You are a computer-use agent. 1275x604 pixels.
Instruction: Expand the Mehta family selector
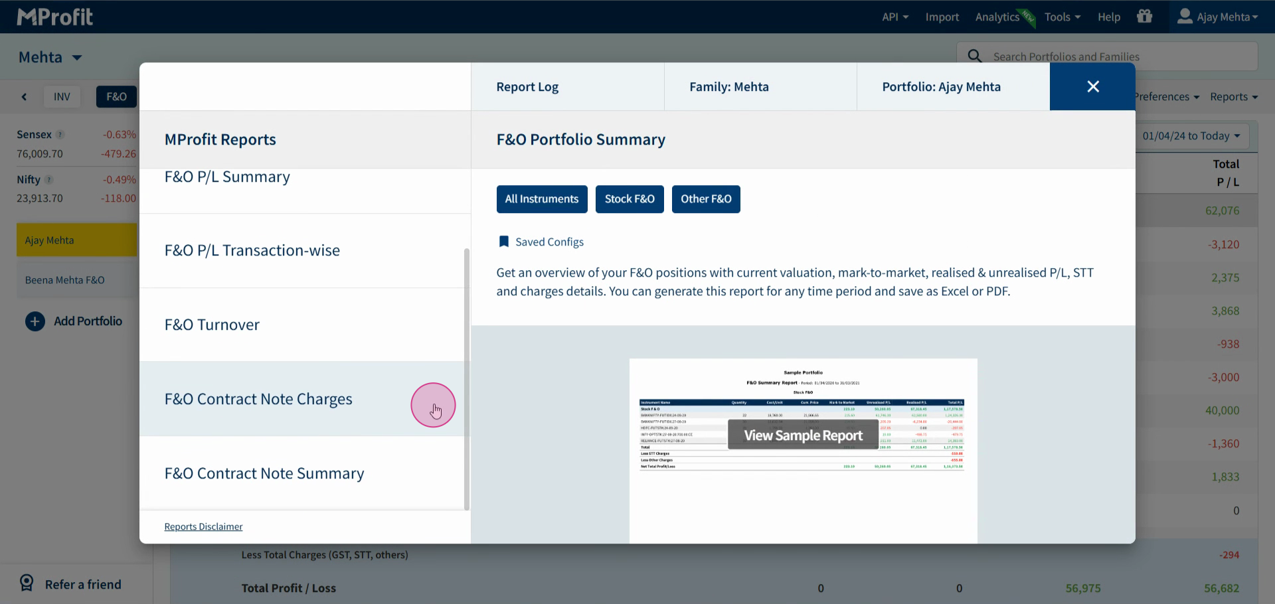pos(50,57)
